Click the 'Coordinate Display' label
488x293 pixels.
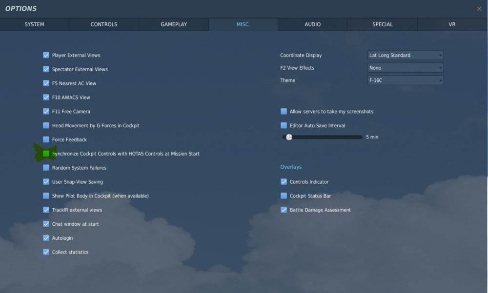click(301, 55)
